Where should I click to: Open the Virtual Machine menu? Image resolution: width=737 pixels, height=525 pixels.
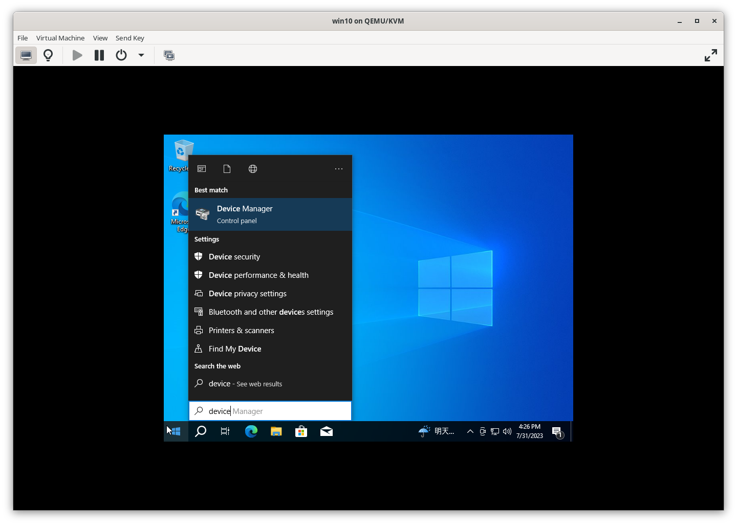(x=60, y=38)
